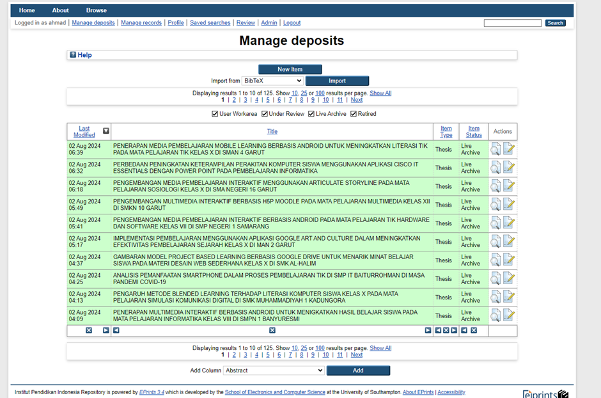Click the edit item icon in the first row
This screenshot has width=601, height=398.
point(509,149)
